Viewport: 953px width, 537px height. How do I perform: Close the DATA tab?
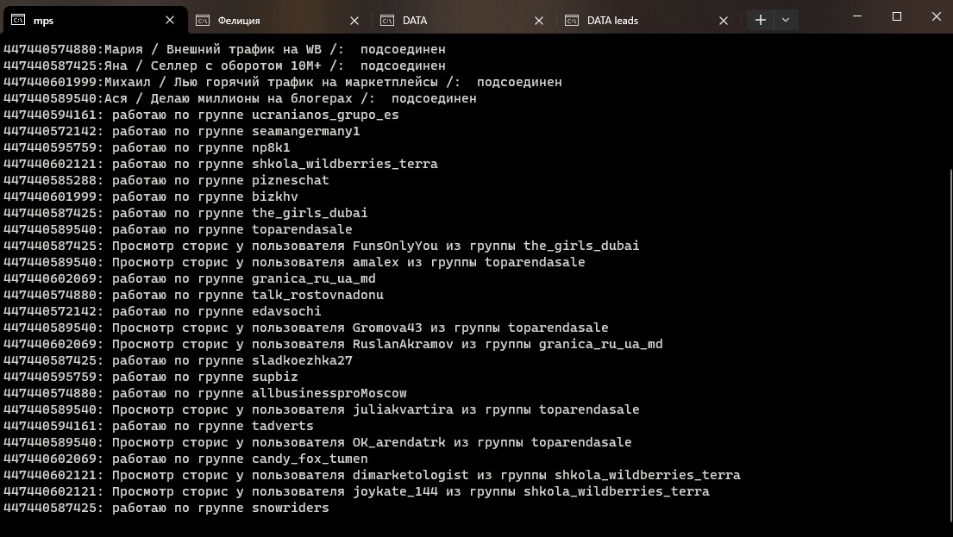[x=539, y=20]
